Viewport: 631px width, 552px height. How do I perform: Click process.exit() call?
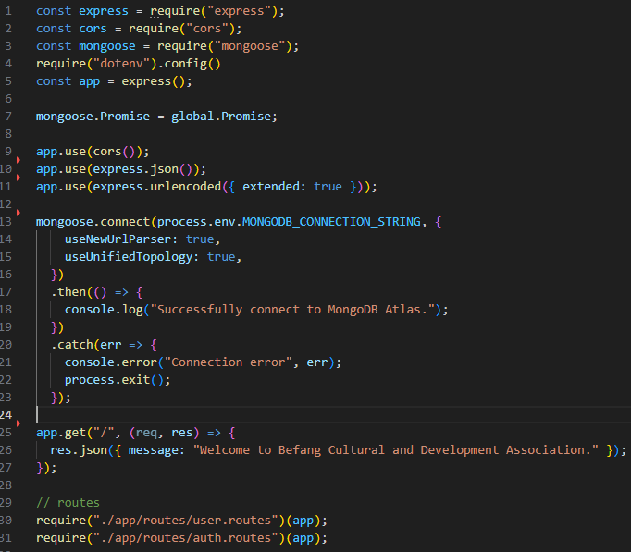pyautogui.click(x=114, y=380)
